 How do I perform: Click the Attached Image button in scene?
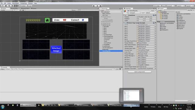point(56,50)
